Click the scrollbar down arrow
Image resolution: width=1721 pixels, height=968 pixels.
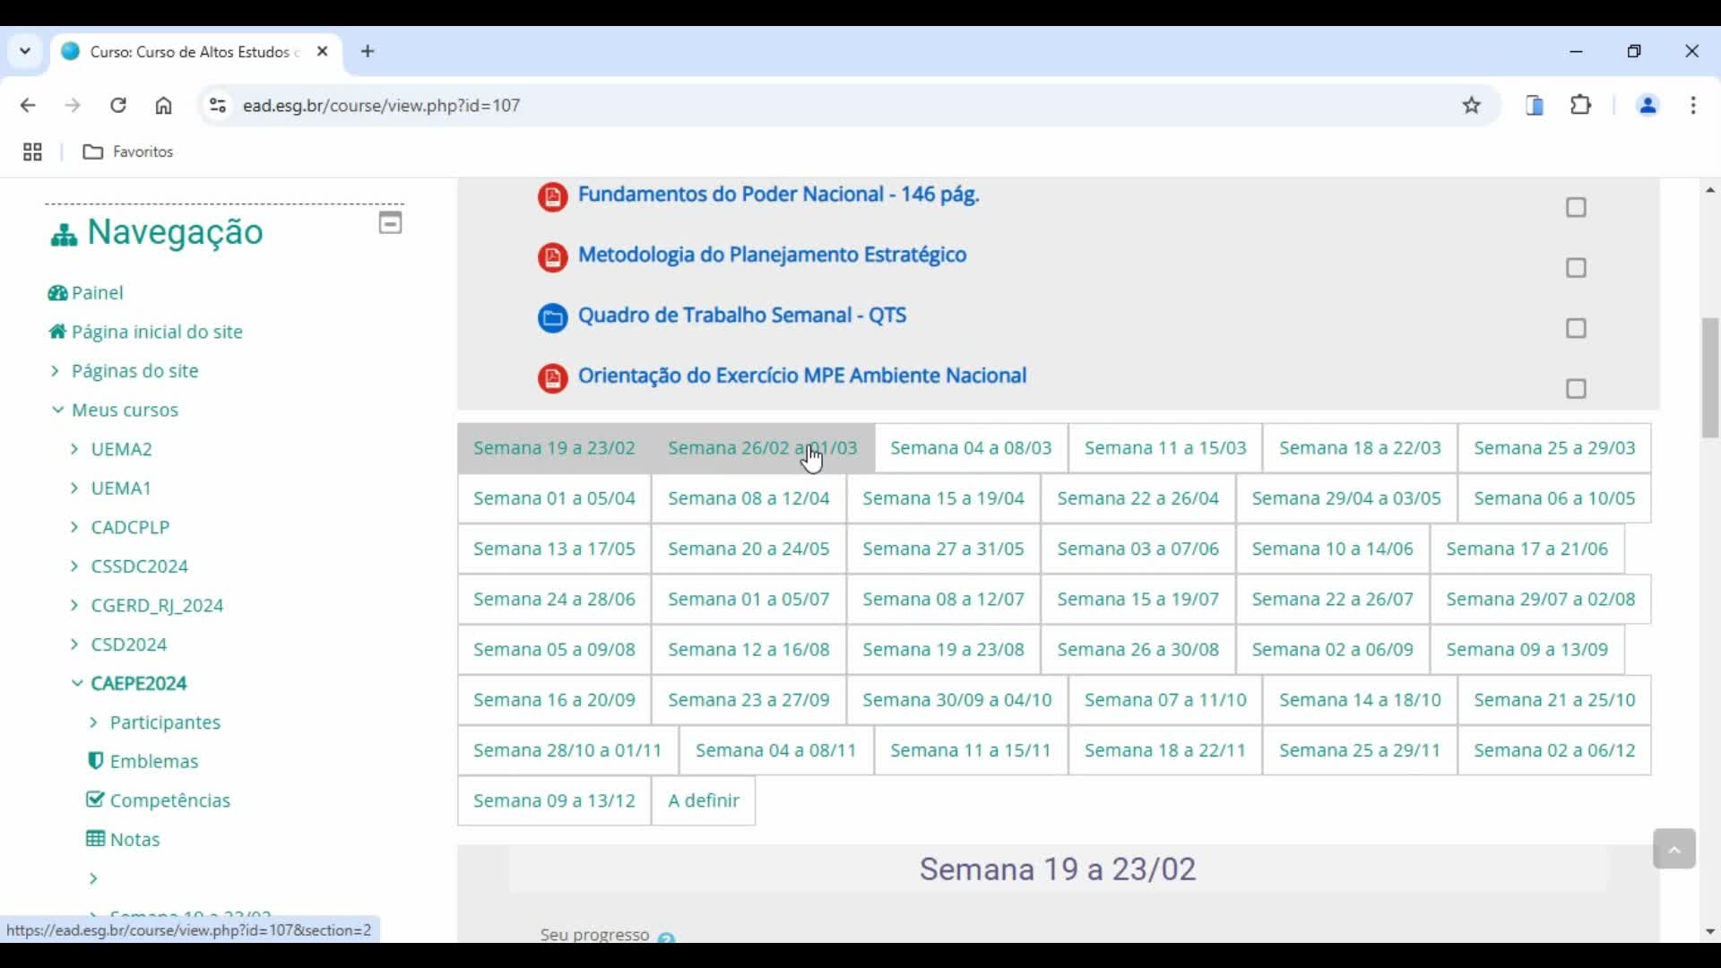(x=1710, y=932)
